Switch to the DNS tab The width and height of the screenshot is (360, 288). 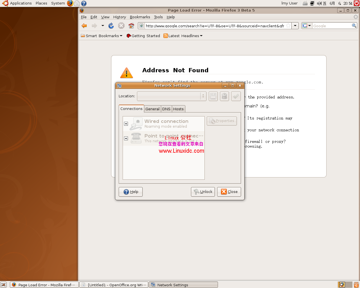pos(166,109)
